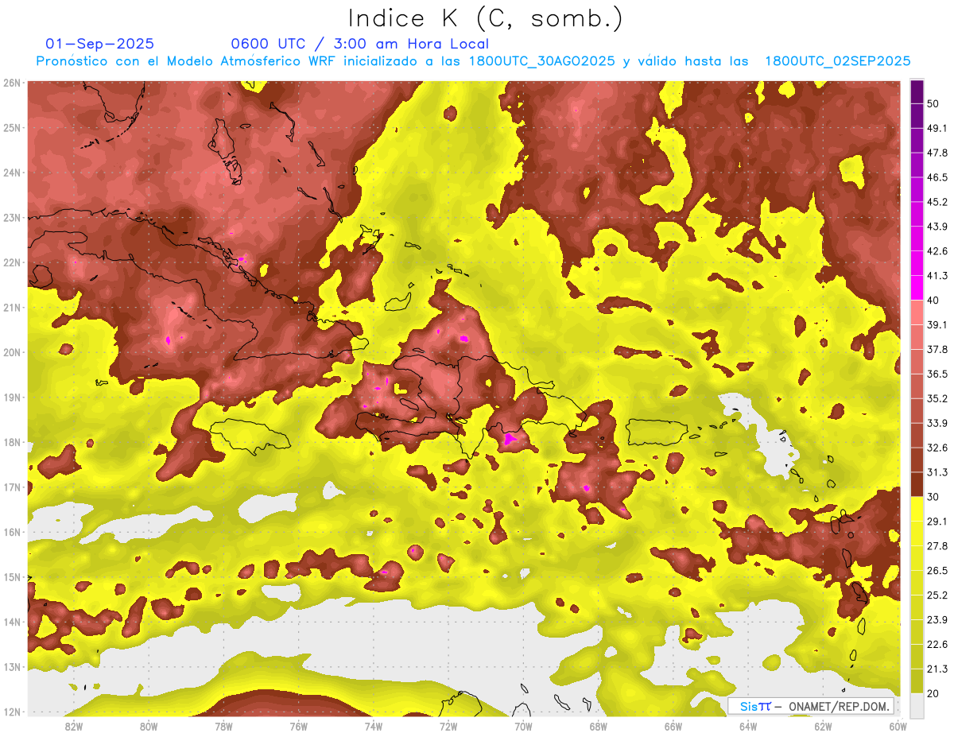Click the '25N' latitude axis label
The image size is (954, 737).
tap(12, 127)
